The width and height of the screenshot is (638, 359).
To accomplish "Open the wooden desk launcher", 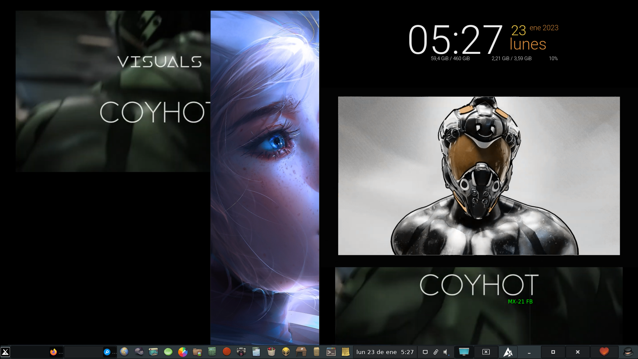I will [x=301, y=352].
